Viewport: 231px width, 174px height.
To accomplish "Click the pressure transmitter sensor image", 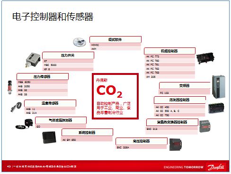I will coord(10,87).
